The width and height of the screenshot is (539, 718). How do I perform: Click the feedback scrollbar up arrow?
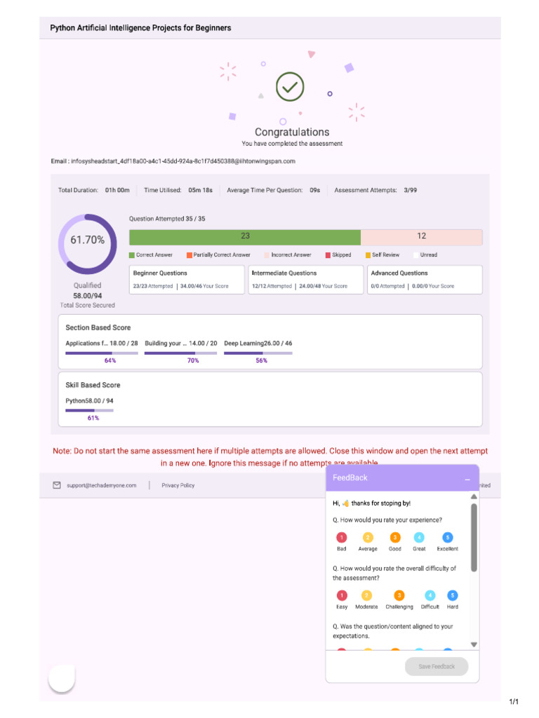tap(474, 496)
